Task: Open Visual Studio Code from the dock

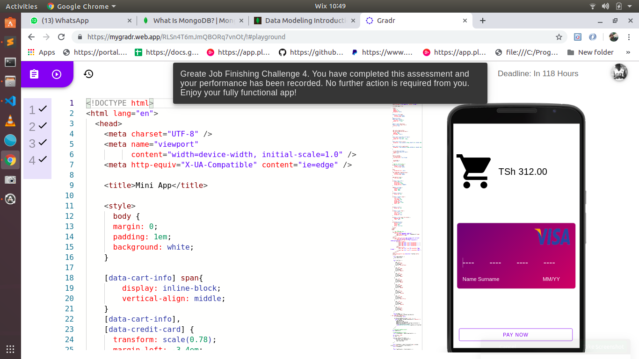Action: [10, 101]
